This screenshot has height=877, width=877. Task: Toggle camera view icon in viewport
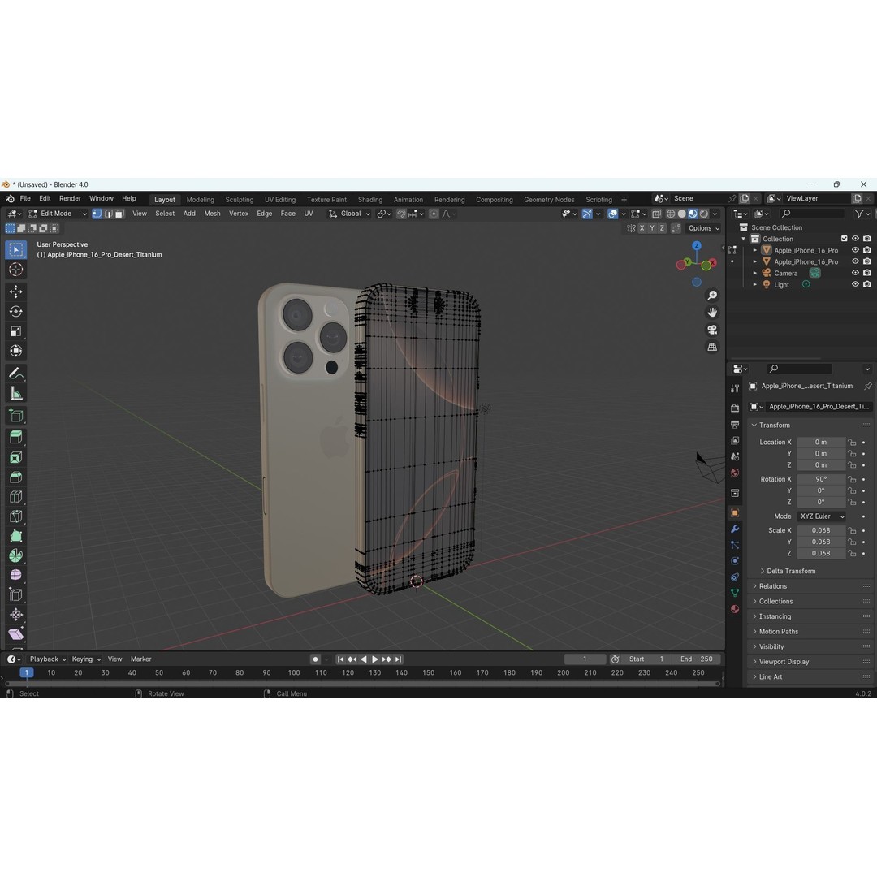pos(712,330)
